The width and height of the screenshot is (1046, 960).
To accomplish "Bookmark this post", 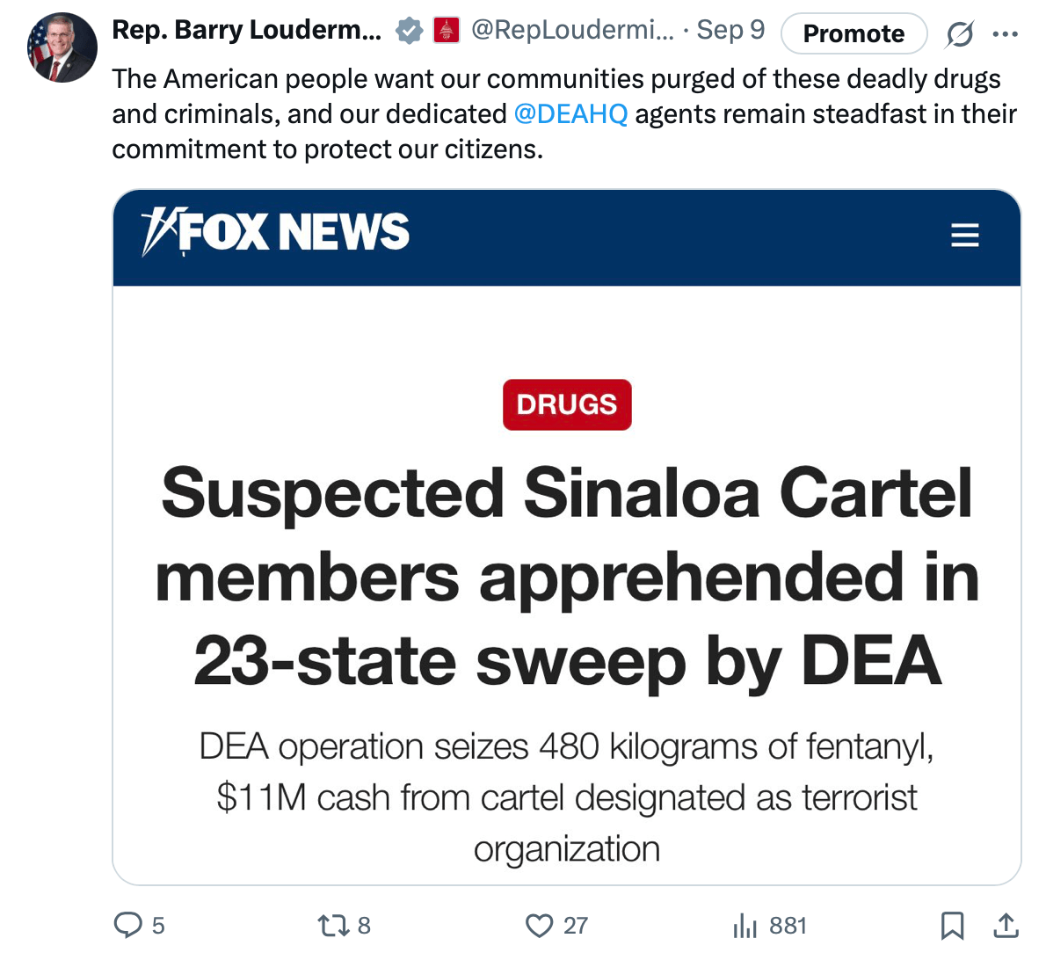I will click(952, 926).
